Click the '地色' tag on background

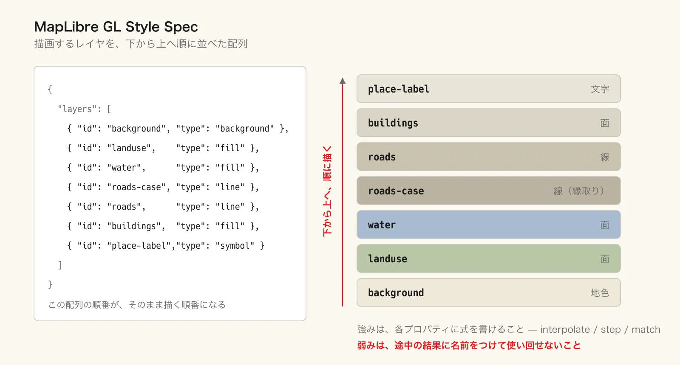click(x=600, y=293)
